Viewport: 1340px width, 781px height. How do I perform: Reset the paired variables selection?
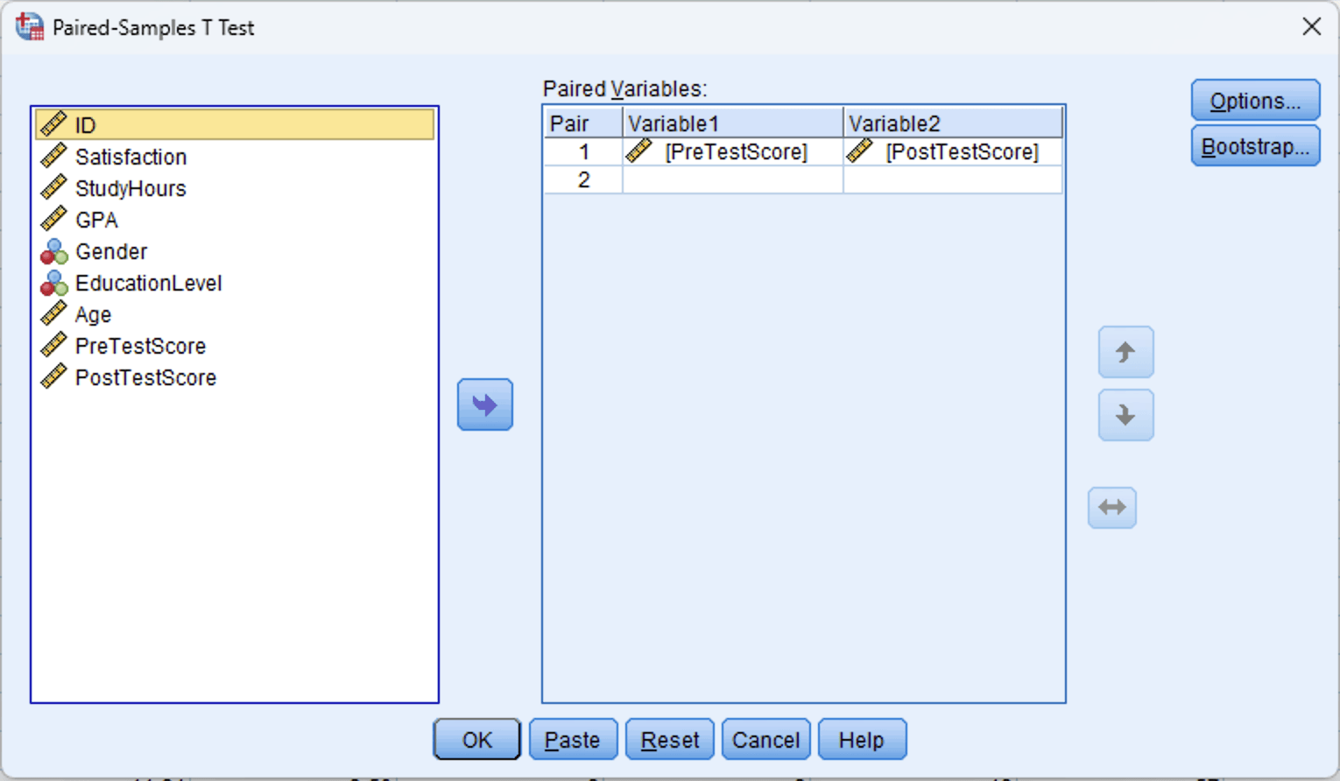(x=669, y=738)
